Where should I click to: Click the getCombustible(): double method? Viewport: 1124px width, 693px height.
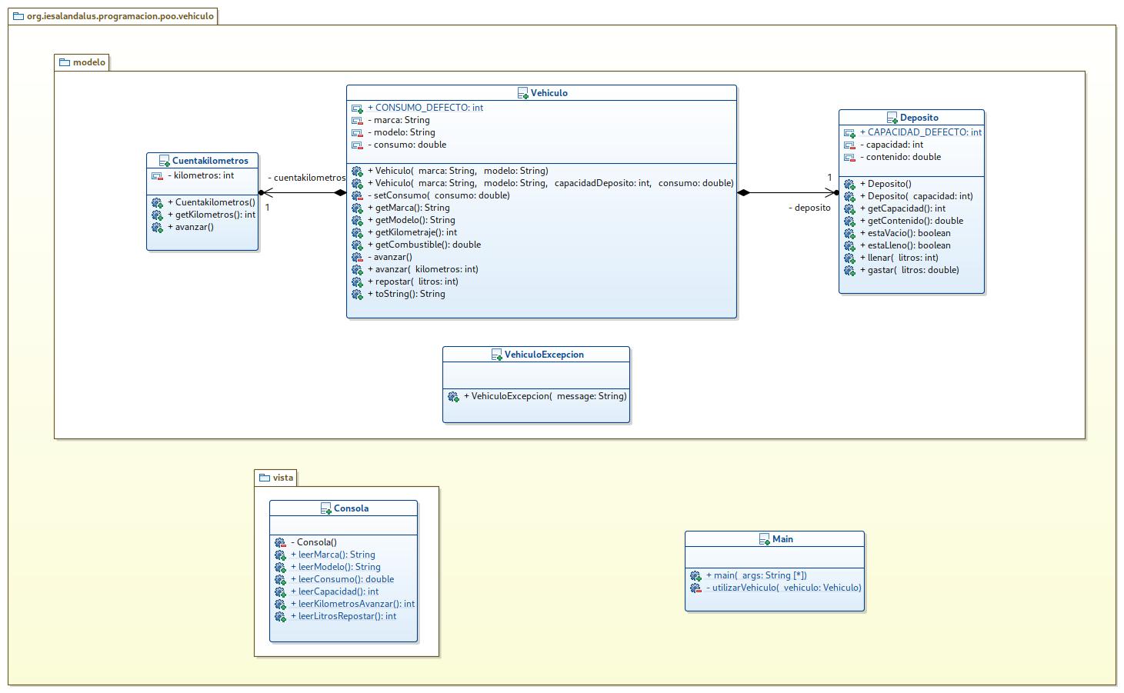(x=424, y=245)
